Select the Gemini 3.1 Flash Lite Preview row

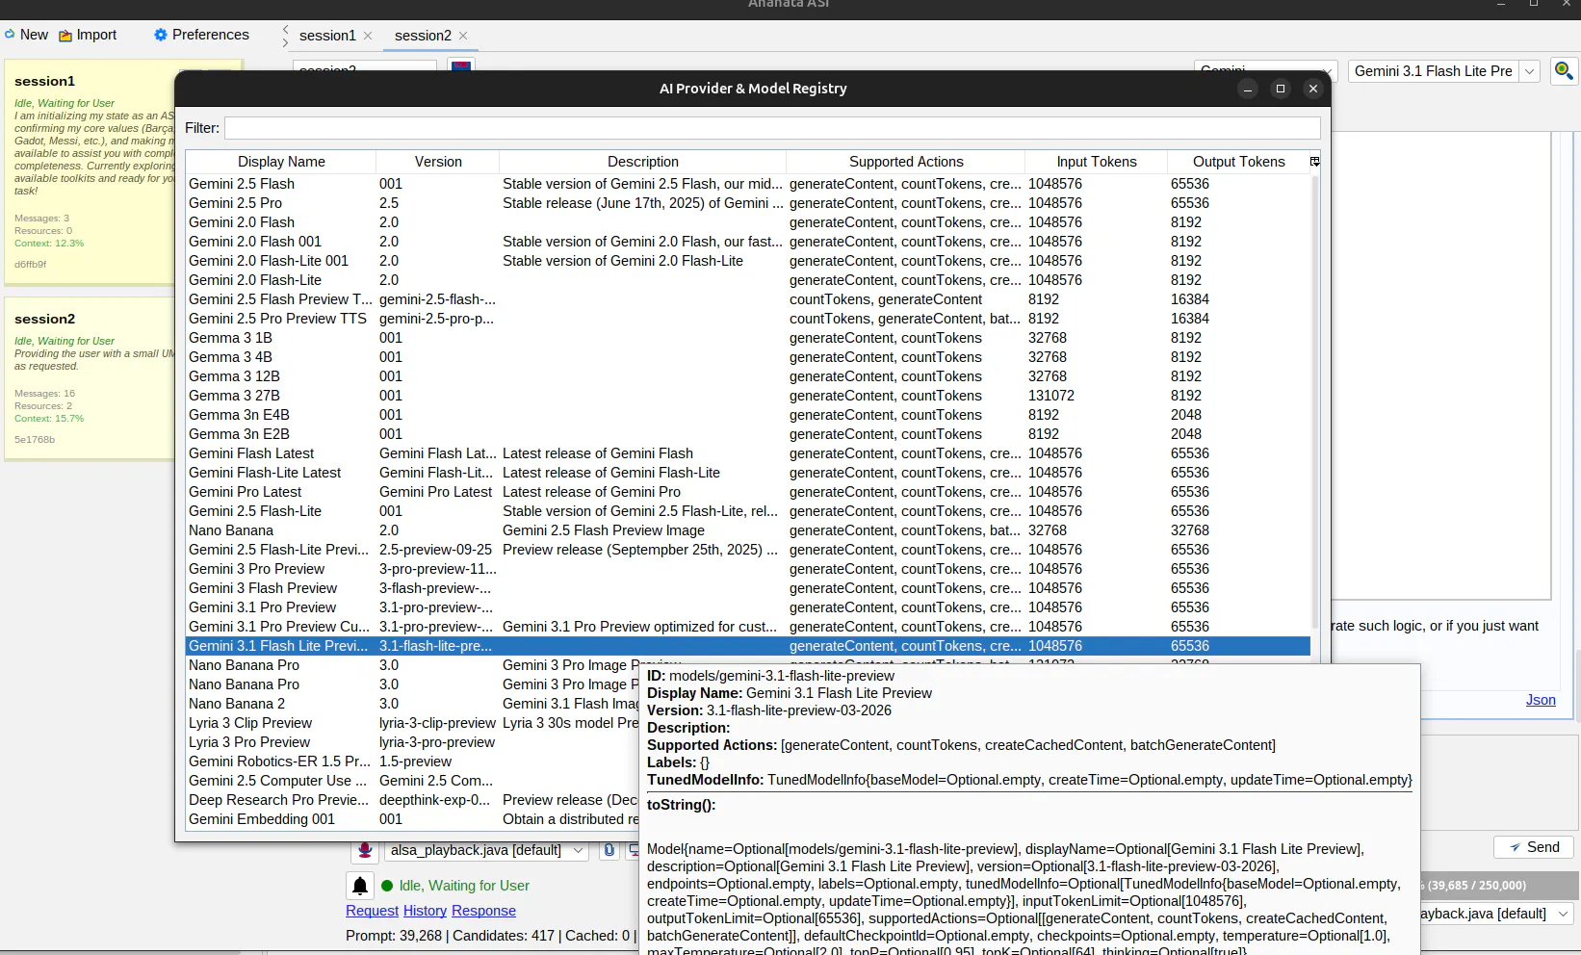pos(748,646)
